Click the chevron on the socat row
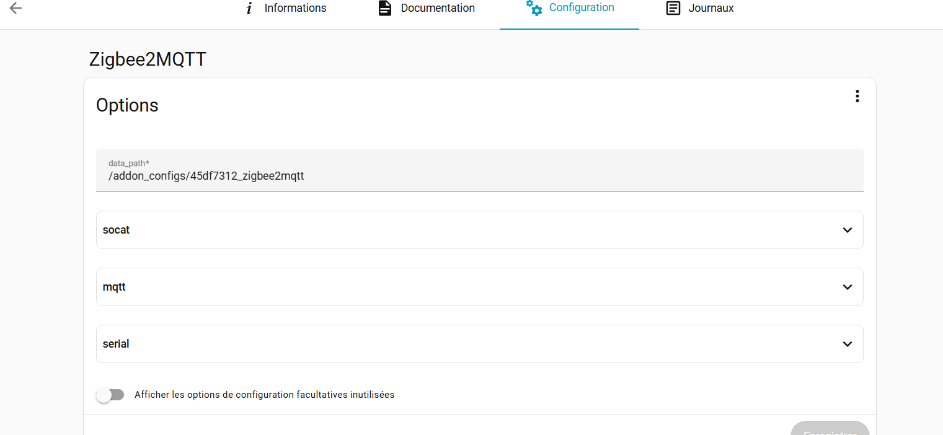 [x=848, y=230]
